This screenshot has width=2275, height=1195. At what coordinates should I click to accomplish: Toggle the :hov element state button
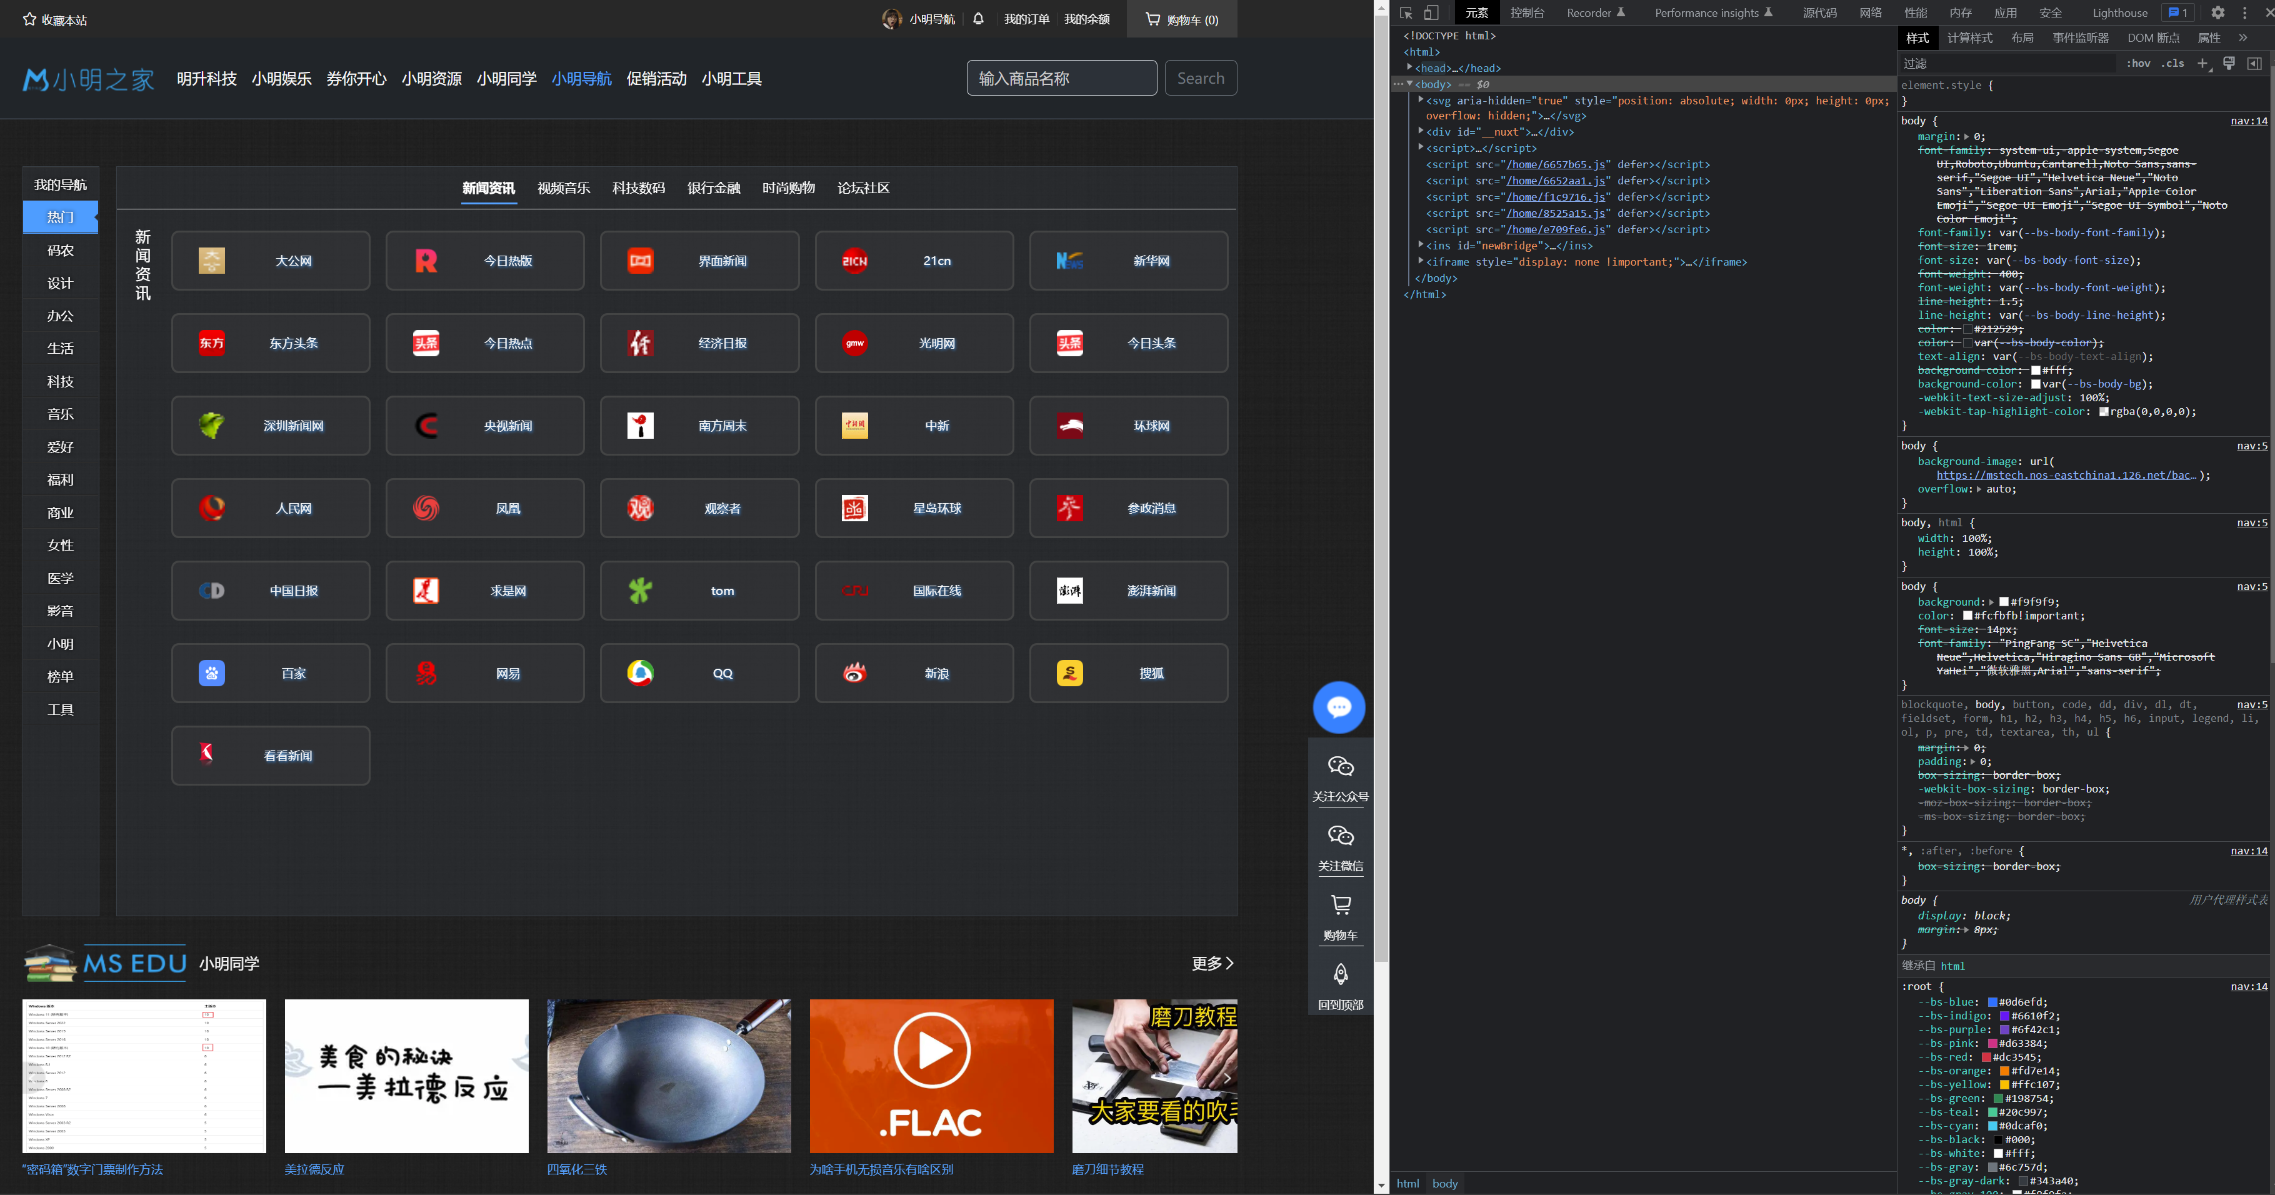2138,64
